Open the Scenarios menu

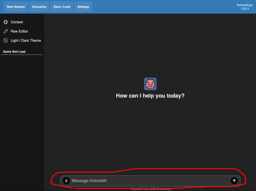39,7
